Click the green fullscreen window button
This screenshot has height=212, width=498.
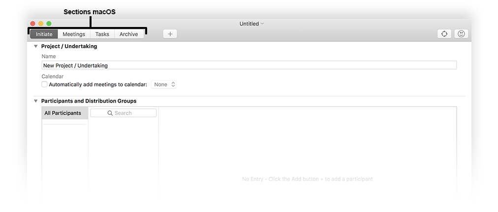click(49, 24)
